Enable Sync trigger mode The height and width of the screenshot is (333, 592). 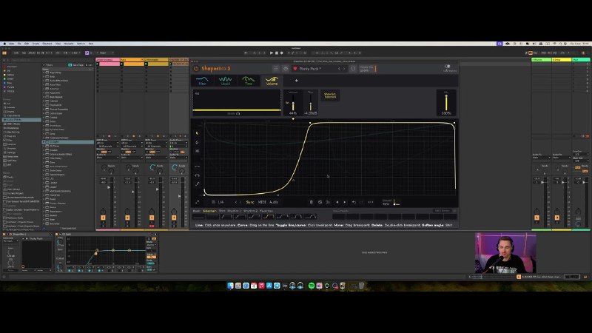pos(250,202)
